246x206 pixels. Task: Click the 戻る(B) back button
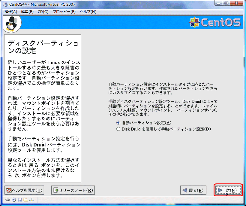pyautogui.click(x=193, y=190)
